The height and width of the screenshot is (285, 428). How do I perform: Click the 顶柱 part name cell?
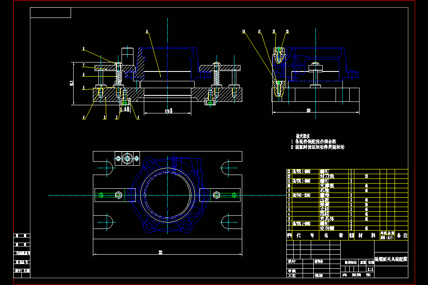(x=324, y=214)
